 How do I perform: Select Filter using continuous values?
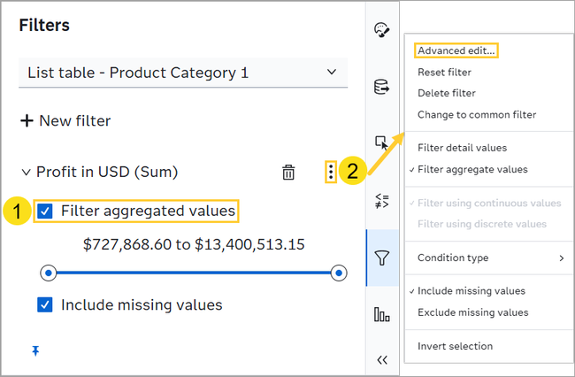[x=489, y=204]
